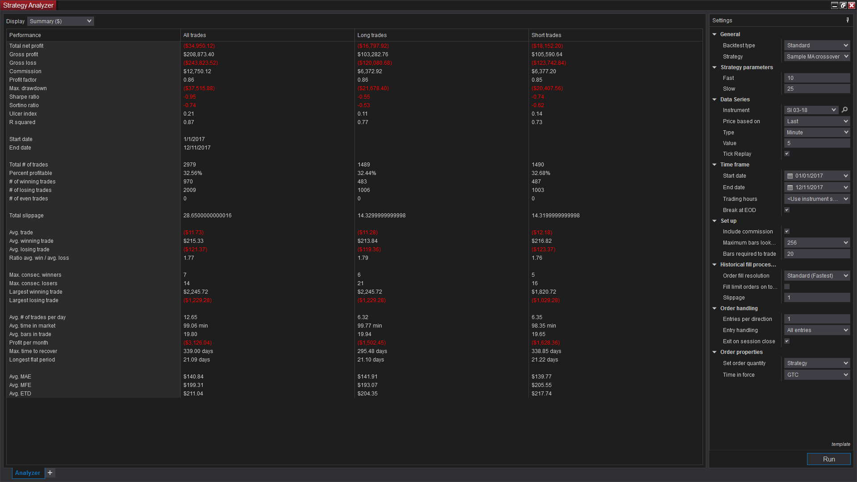The height and width of the screenshot is (482, 857).
Task: Toggle the Tick Replay checkbox
Action: click(787, 154)
